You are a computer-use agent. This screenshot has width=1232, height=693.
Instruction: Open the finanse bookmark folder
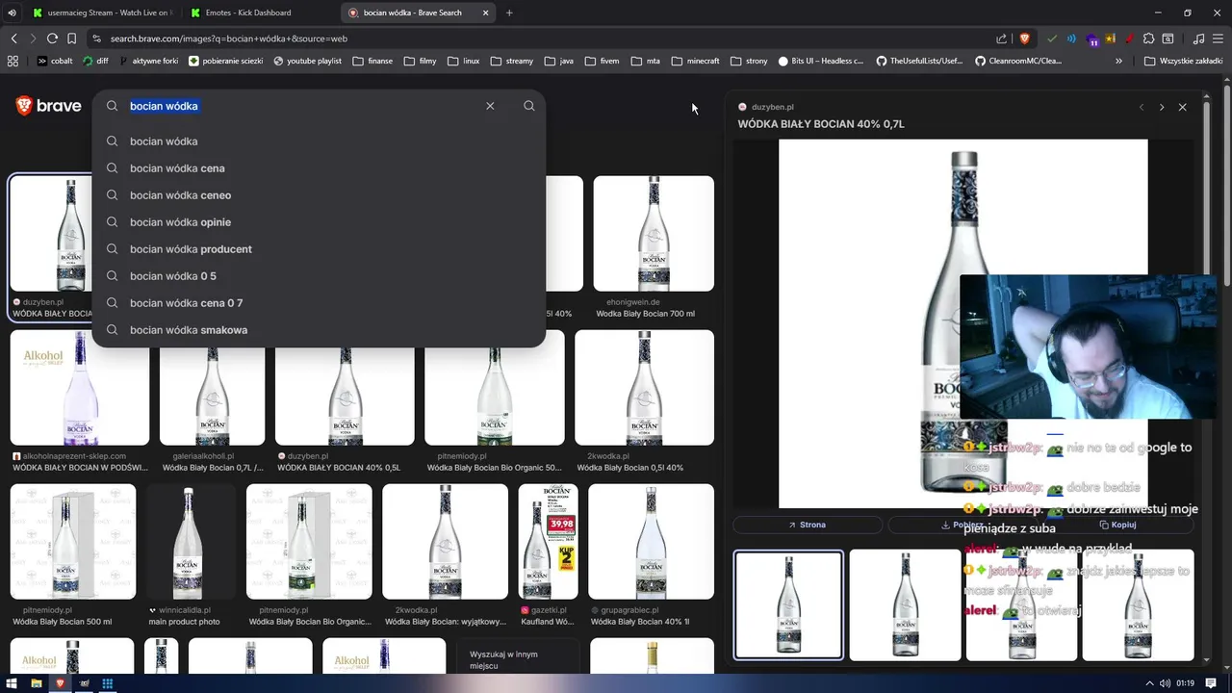[x=372, y=61]
